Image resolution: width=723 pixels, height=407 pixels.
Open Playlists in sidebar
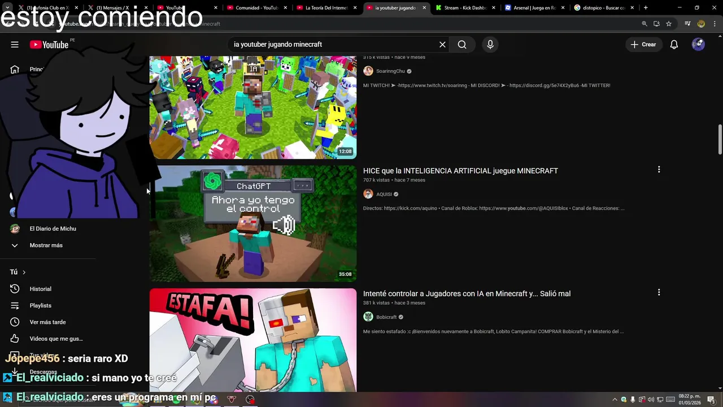41,305
